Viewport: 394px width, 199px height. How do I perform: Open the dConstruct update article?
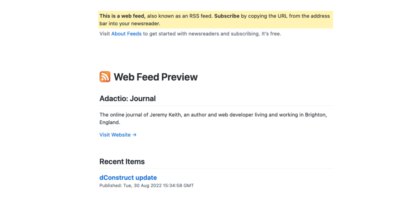point(128,178)
